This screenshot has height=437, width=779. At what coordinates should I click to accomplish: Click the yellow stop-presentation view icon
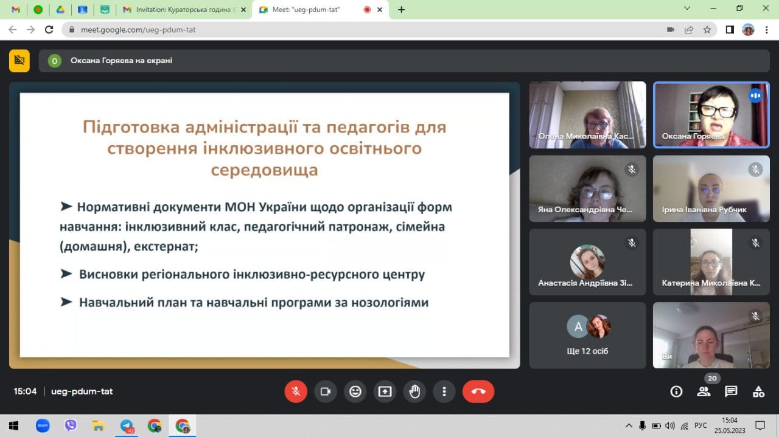[x=19, y=60]
